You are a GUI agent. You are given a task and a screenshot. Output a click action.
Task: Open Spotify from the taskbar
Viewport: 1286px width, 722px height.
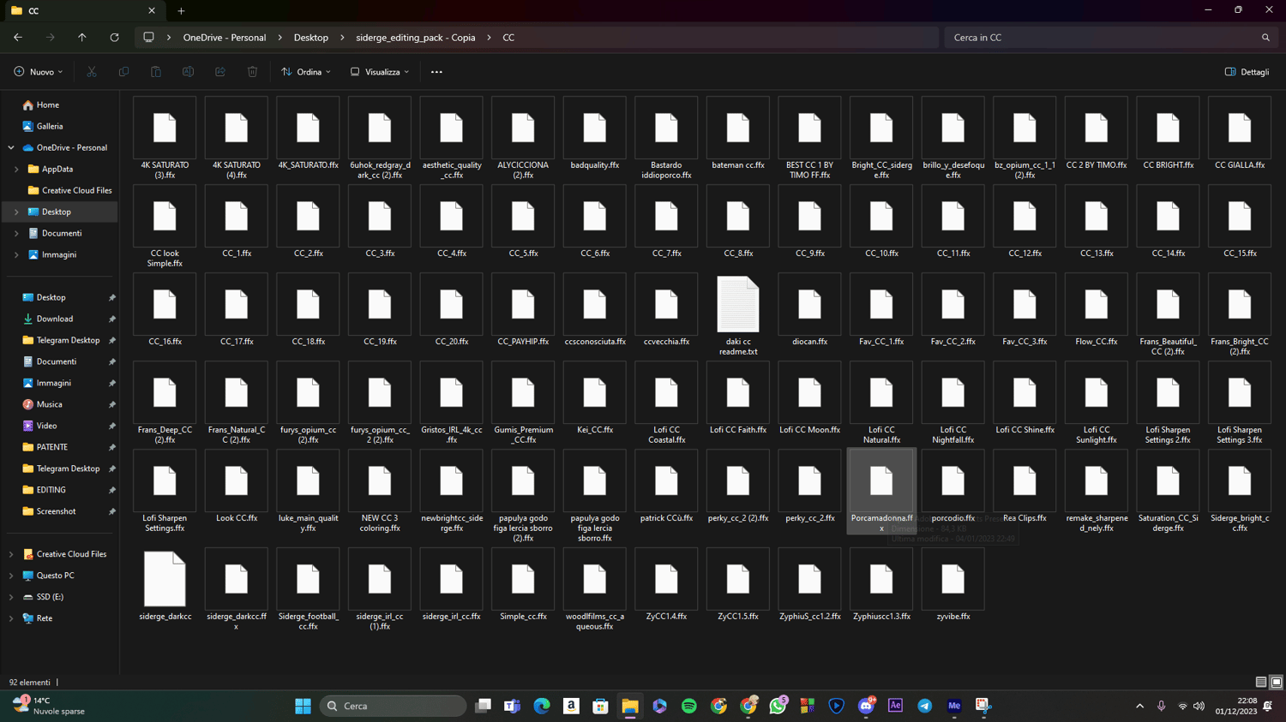pyautogui.click(x=689, y=706)
